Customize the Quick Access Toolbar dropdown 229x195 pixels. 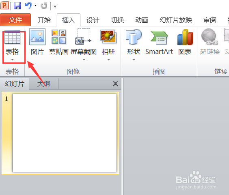coord(55,6)
